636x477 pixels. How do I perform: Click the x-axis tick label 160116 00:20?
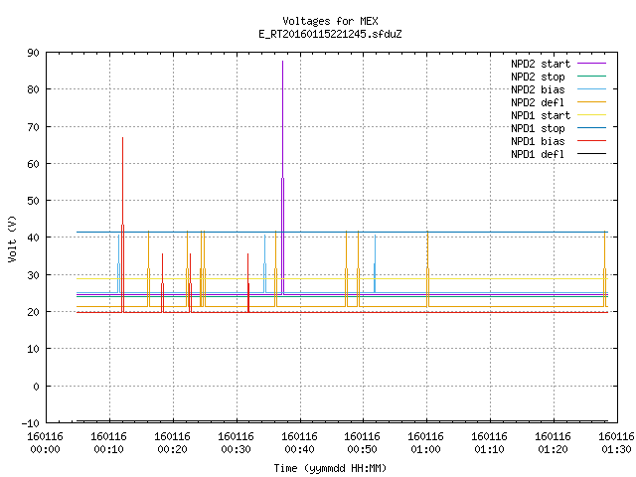pyautogui.click(x=172, y=443)
